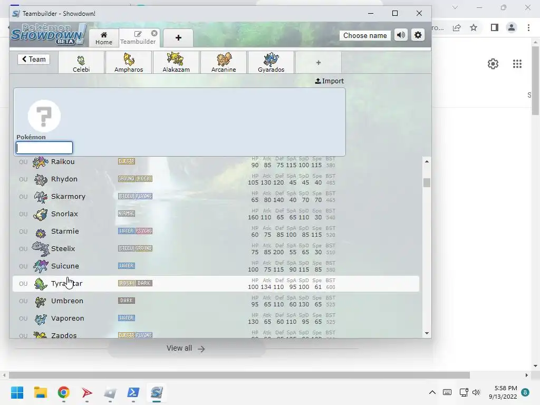
Task: Choose Steelix from the list
Action: pos(216,249)
